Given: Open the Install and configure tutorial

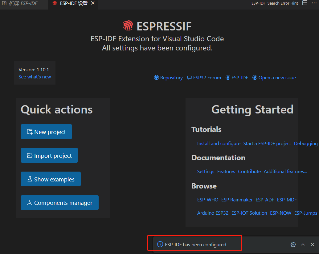Looking at the screenshot, I should [x=219, y=143].
